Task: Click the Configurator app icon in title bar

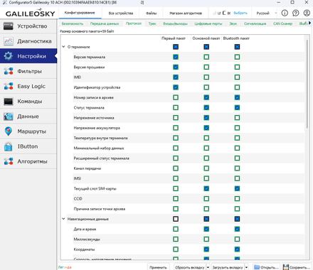Action: [x=4, y=2]
